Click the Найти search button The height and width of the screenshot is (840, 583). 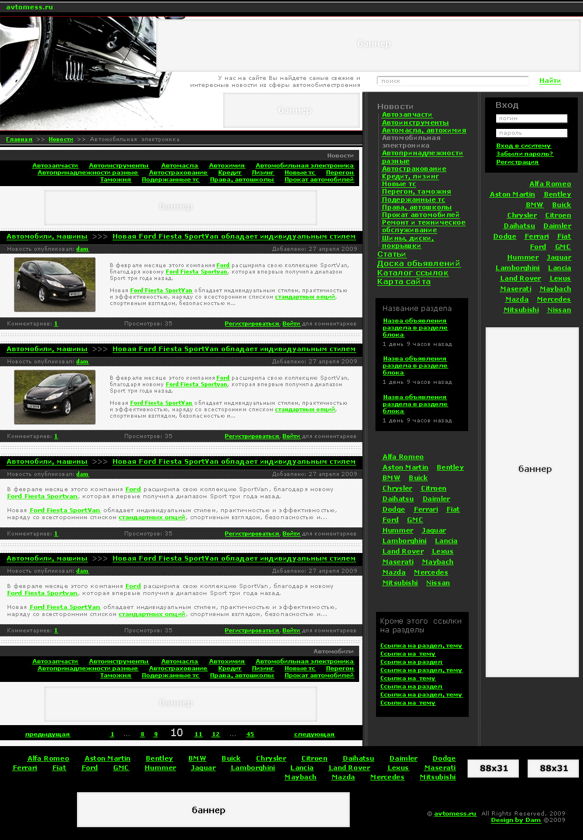(550, 80)
